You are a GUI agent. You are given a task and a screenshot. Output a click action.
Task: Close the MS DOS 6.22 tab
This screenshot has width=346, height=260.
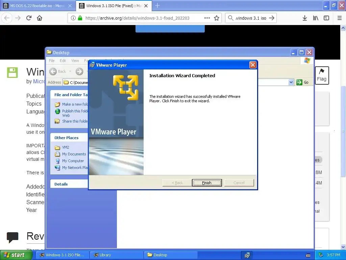click(70, 6)
